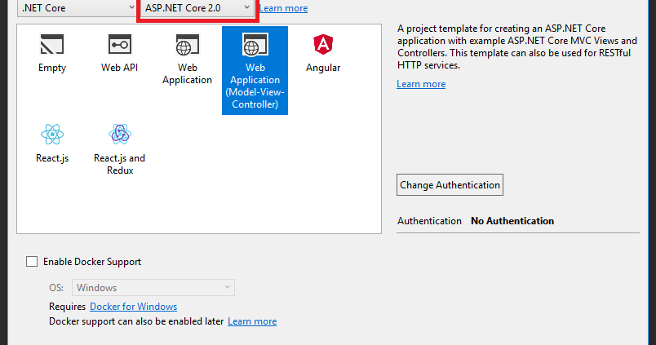Select Web Application (Model-View-Controller) template

(255, 70)
